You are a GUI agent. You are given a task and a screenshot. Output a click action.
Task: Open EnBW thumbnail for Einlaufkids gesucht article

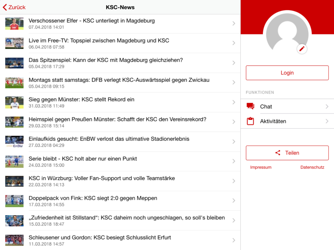pos(14,142)
